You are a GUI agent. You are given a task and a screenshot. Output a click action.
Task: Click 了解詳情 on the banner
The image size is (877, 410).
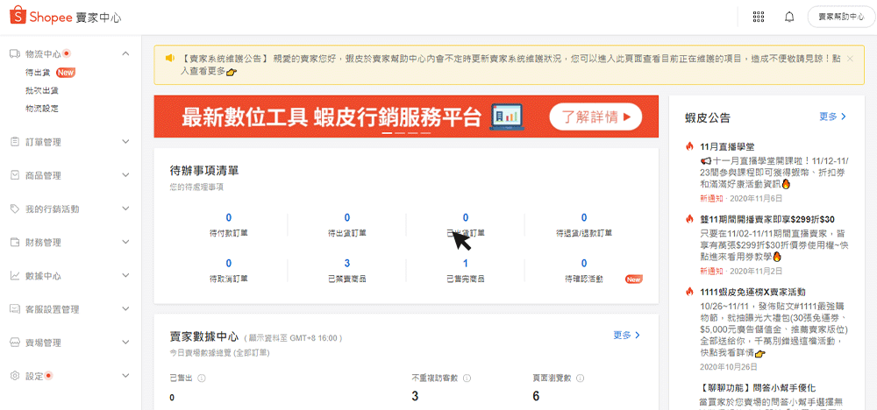(x=595, y=117)
